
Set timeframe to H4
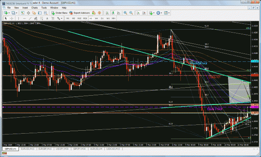[x=96, y=18]
